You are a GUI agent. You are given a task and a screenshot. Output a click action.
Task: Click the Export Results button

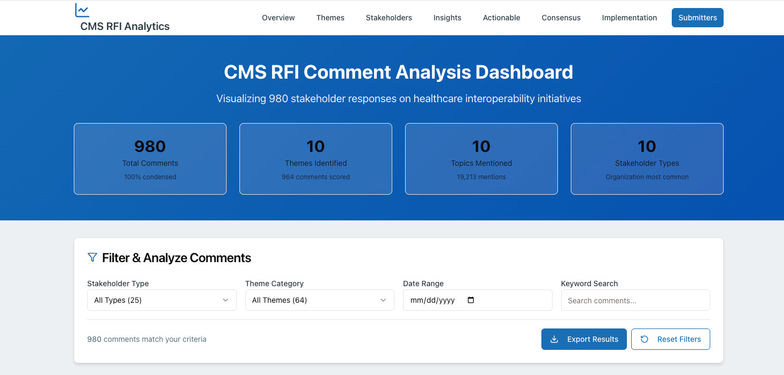(x=584, y=339)
